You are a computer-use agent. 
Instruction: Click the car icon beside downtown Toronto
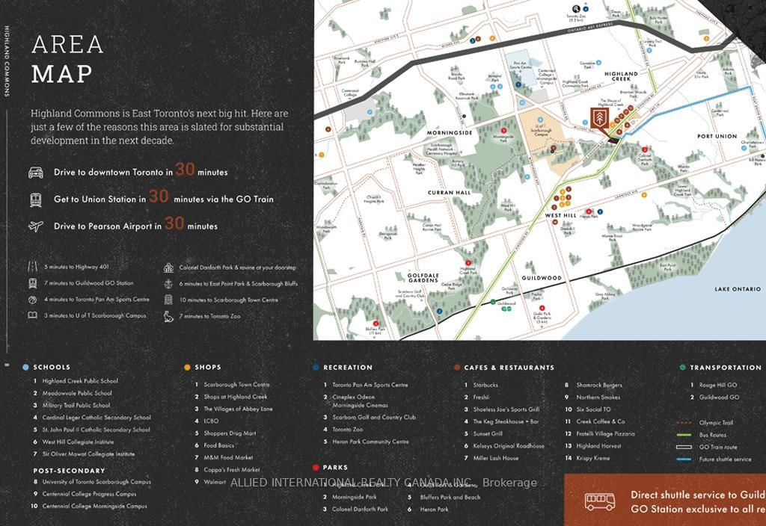pos(35,173)
